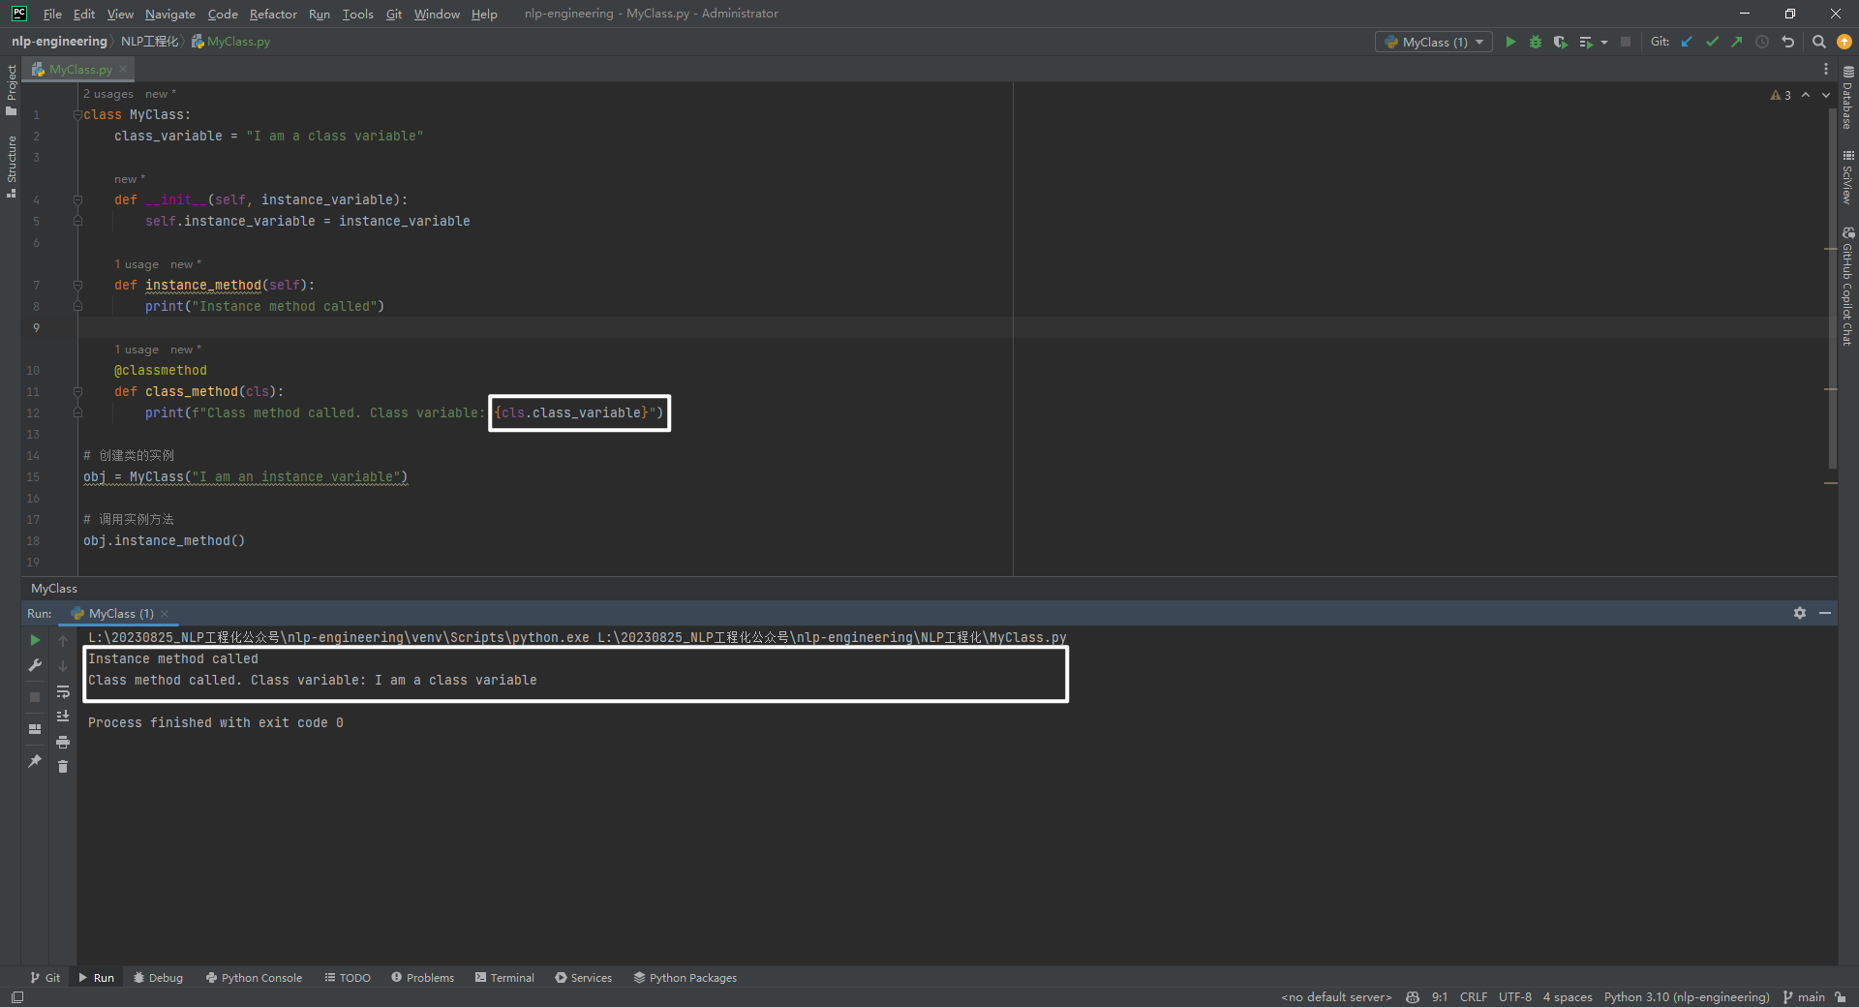Click the 2 usages hint above class
The height and width of the screenshot is (1007, 1859).
108,94
